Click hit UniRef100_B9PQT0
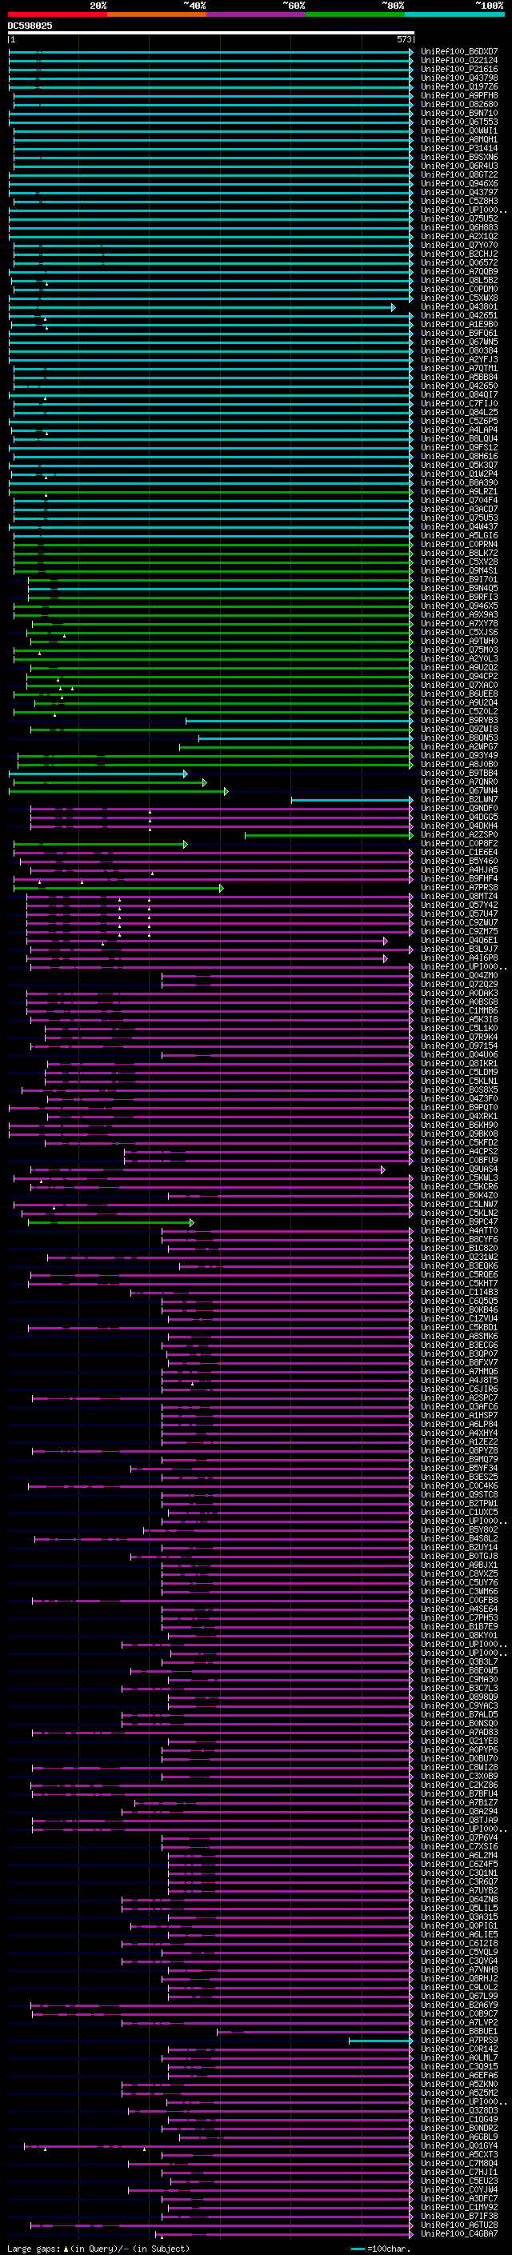 point(459,1108)
